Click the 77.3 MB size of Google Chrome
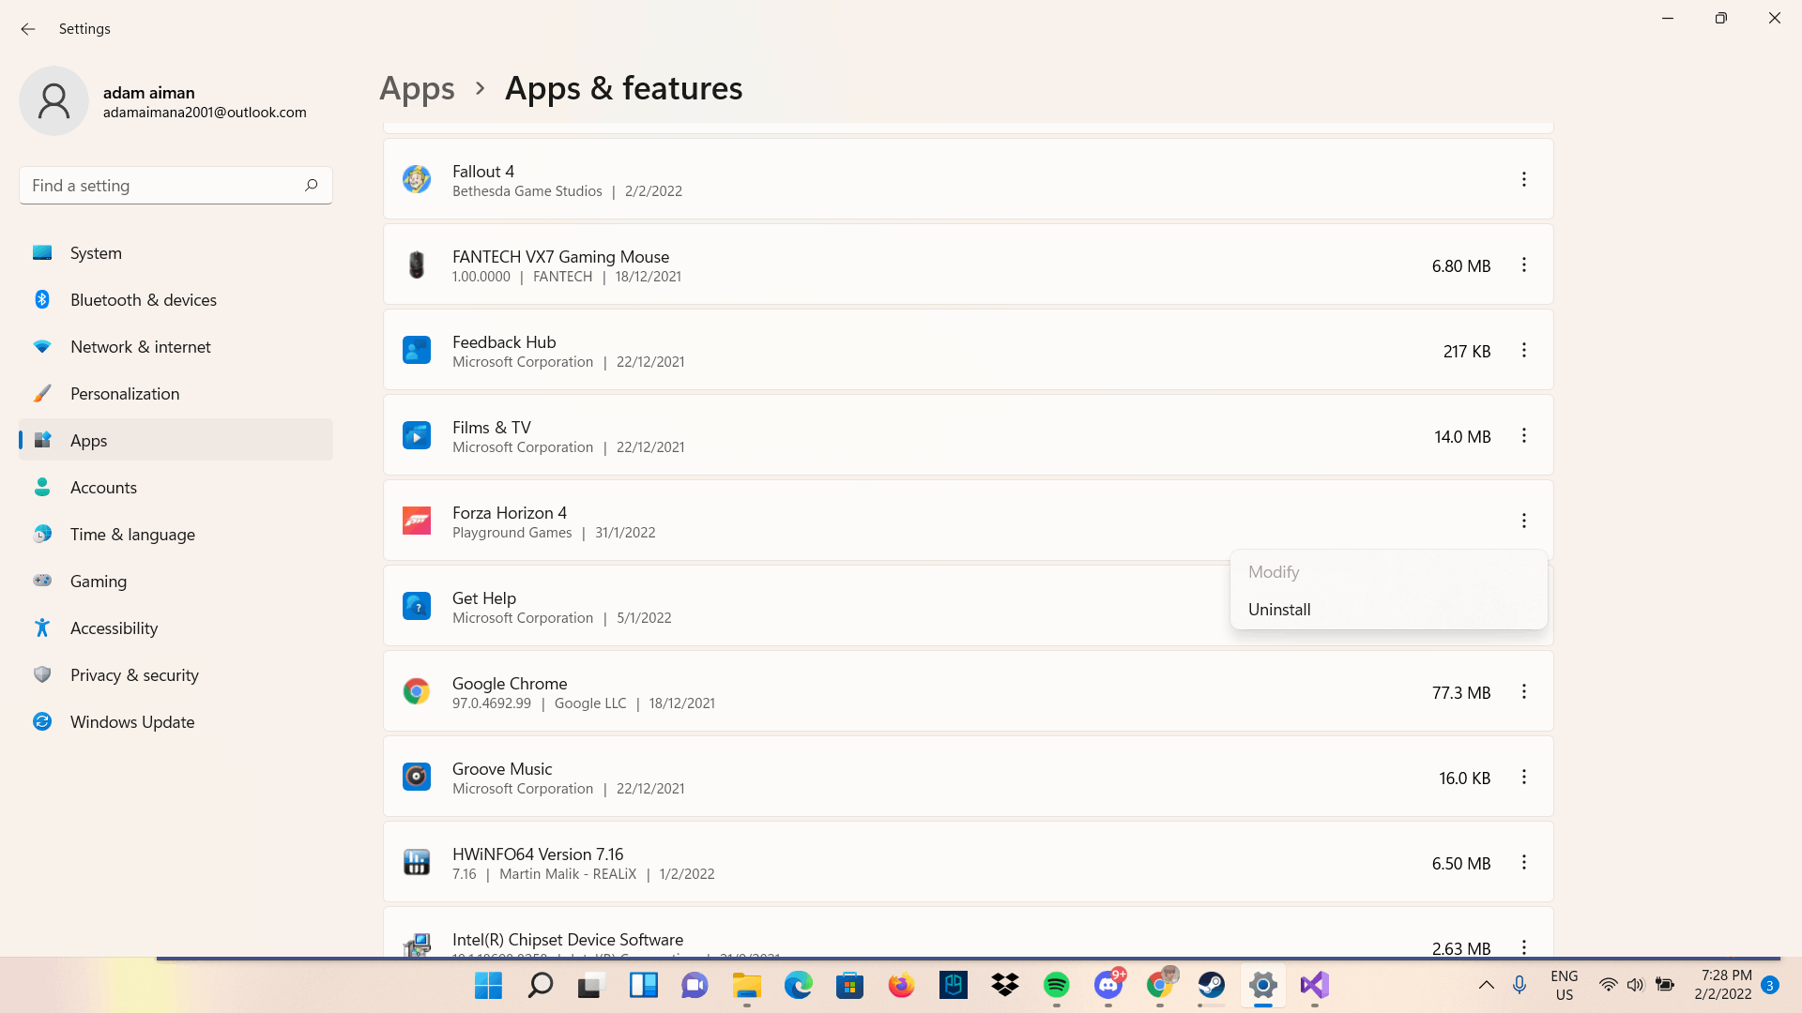Viewport: 1802px width, 1013px height. (x=1461, y=693)
